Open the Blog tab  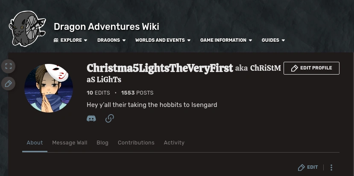tap(102, 143)
